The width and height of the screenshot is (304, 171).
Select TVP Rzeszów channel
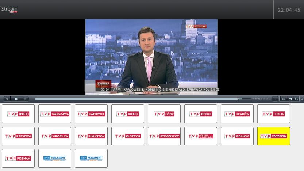tap(18, 136)
